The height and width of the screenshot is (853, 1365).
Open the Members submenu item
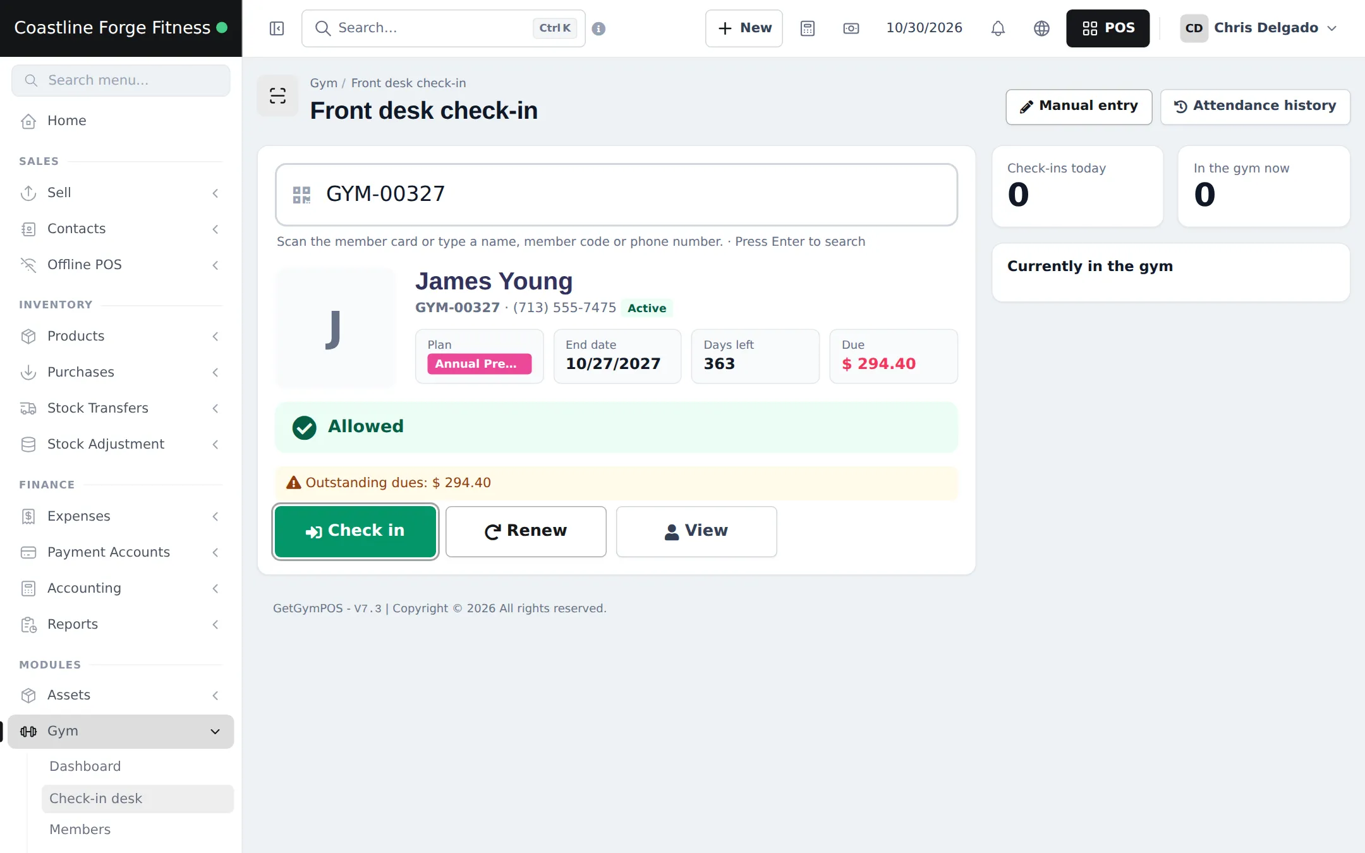[x=80, y=829]
